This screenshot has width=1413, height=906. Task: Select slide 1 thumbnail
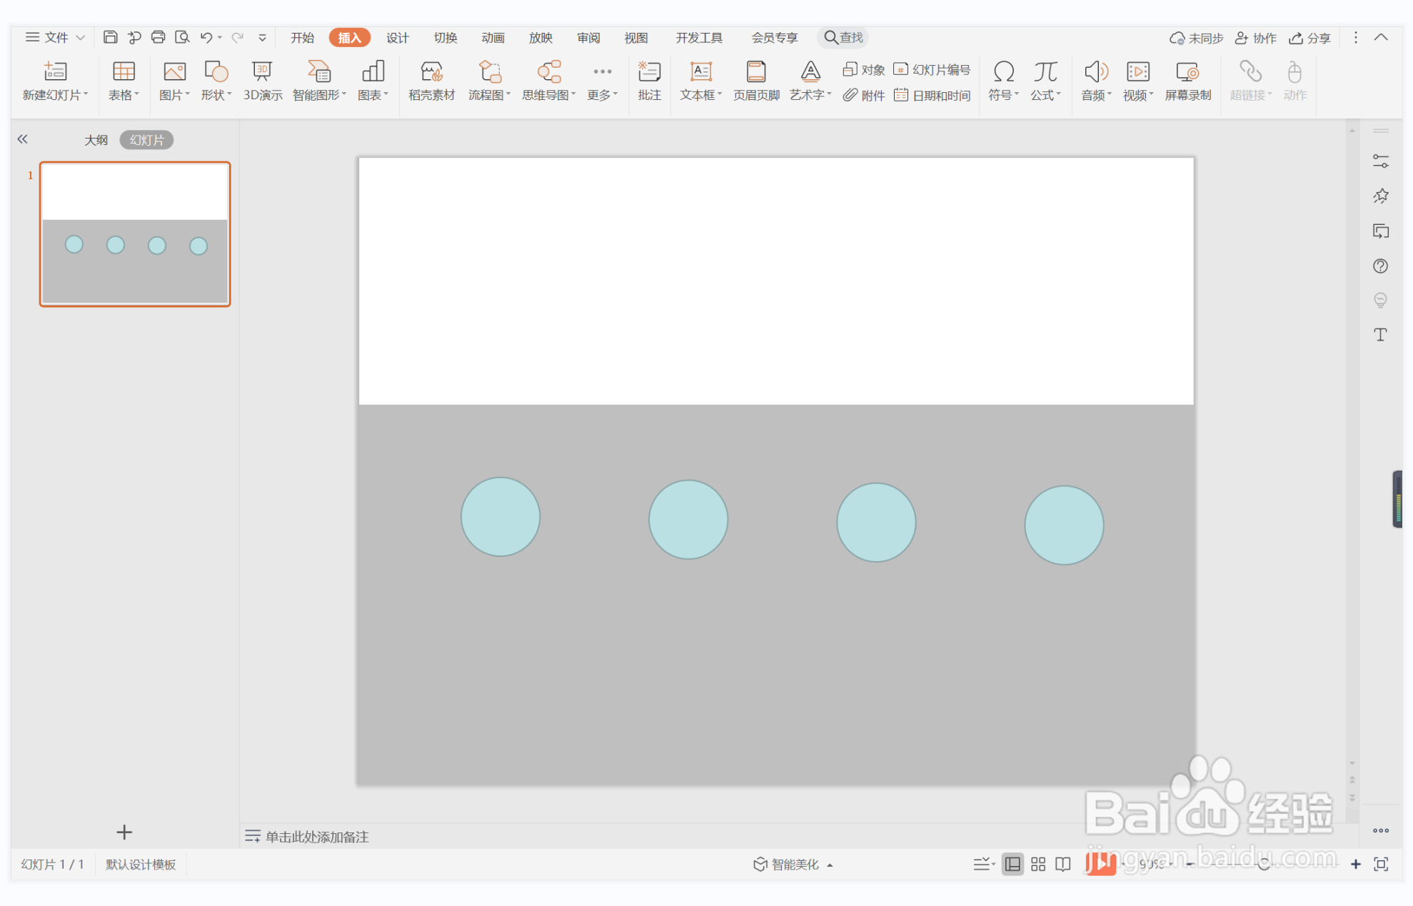point(135,234)
